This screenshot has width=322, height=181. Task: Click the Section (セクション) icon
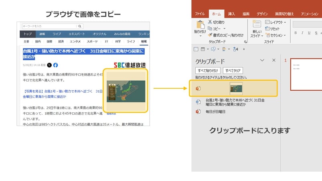tap(267, 35)
